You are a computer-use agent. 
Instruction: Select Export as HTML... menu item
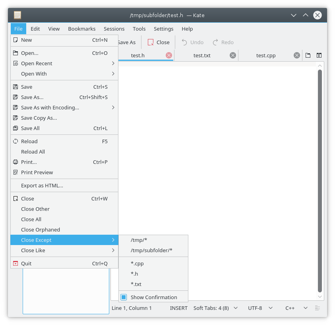tap(64, 185)
